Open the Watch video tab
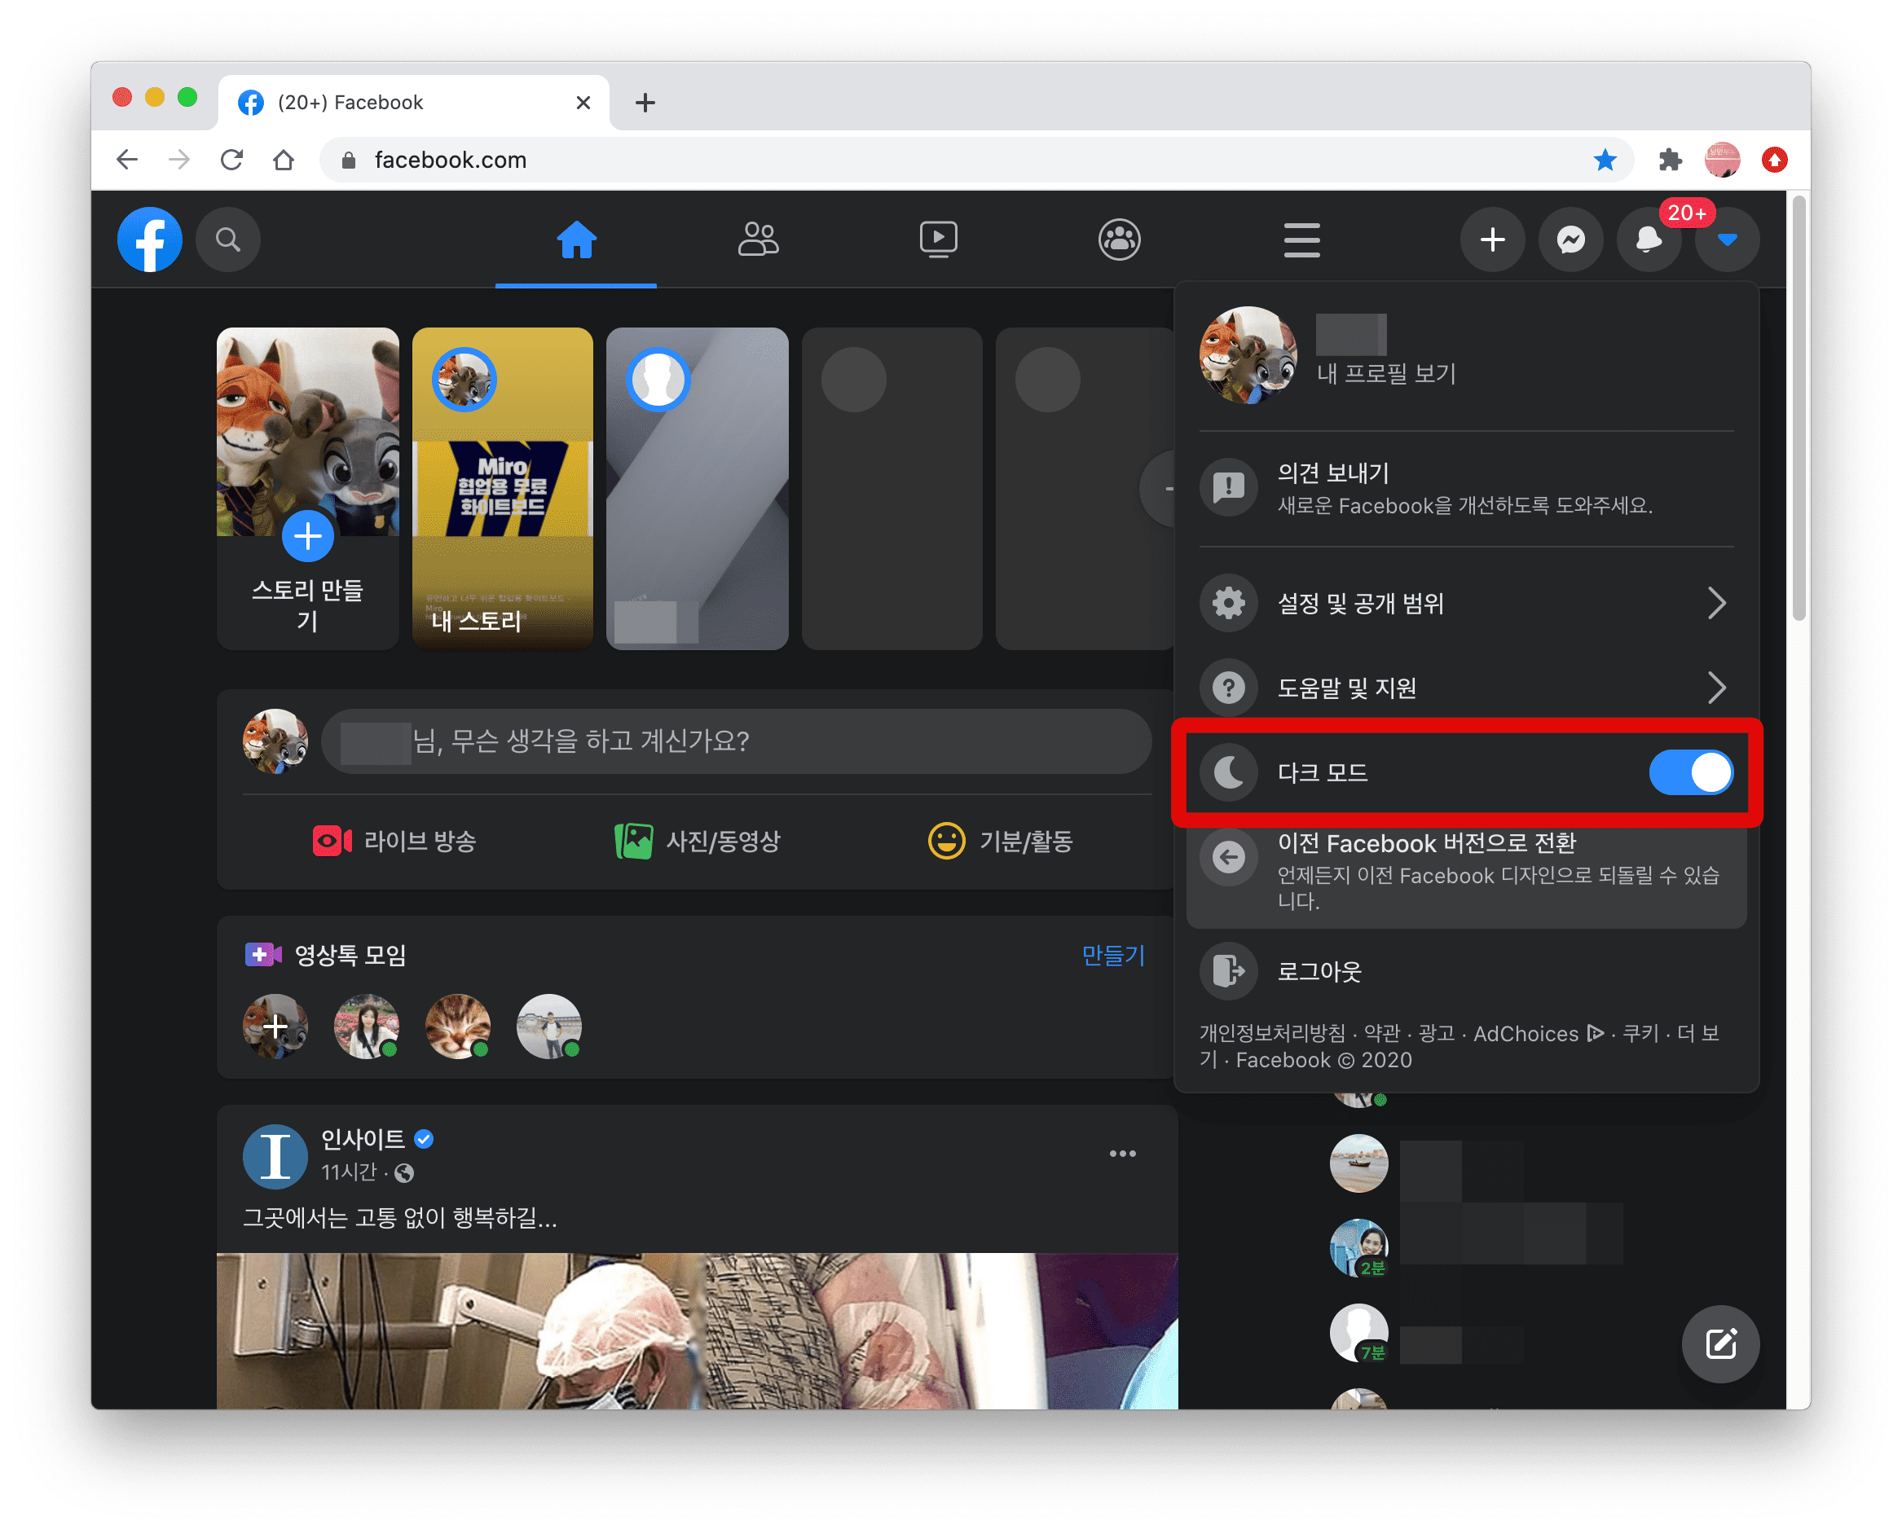Viewport: 1902px width, 1530px height. 939,239
